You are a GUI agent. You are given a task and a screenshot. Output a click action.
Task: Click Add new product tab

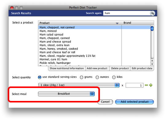(97, 68)
